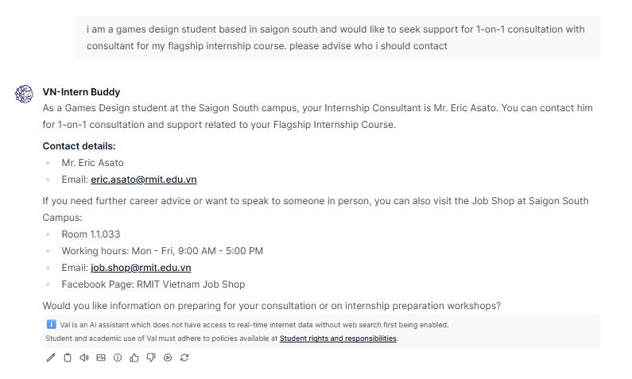Click the continue response play icon
Screen dimensions: 632x379
click(168, 358)
